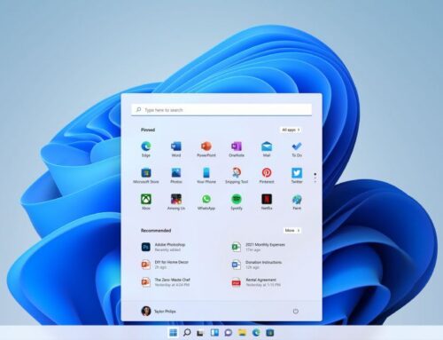The height and width of the screenshot is (340, 443).
Task: Open Rental Agreement PDF file
Action: click(x=256, y=281)
